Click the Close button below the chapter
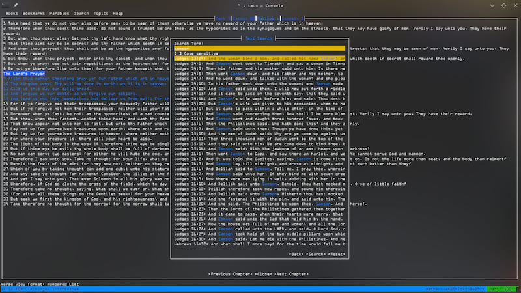The height and width of the screenshot is (293, 521). 263,274
